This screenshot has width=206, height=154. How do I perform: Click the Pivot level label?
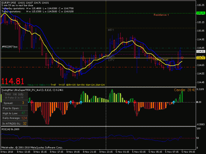click(161, 60)
